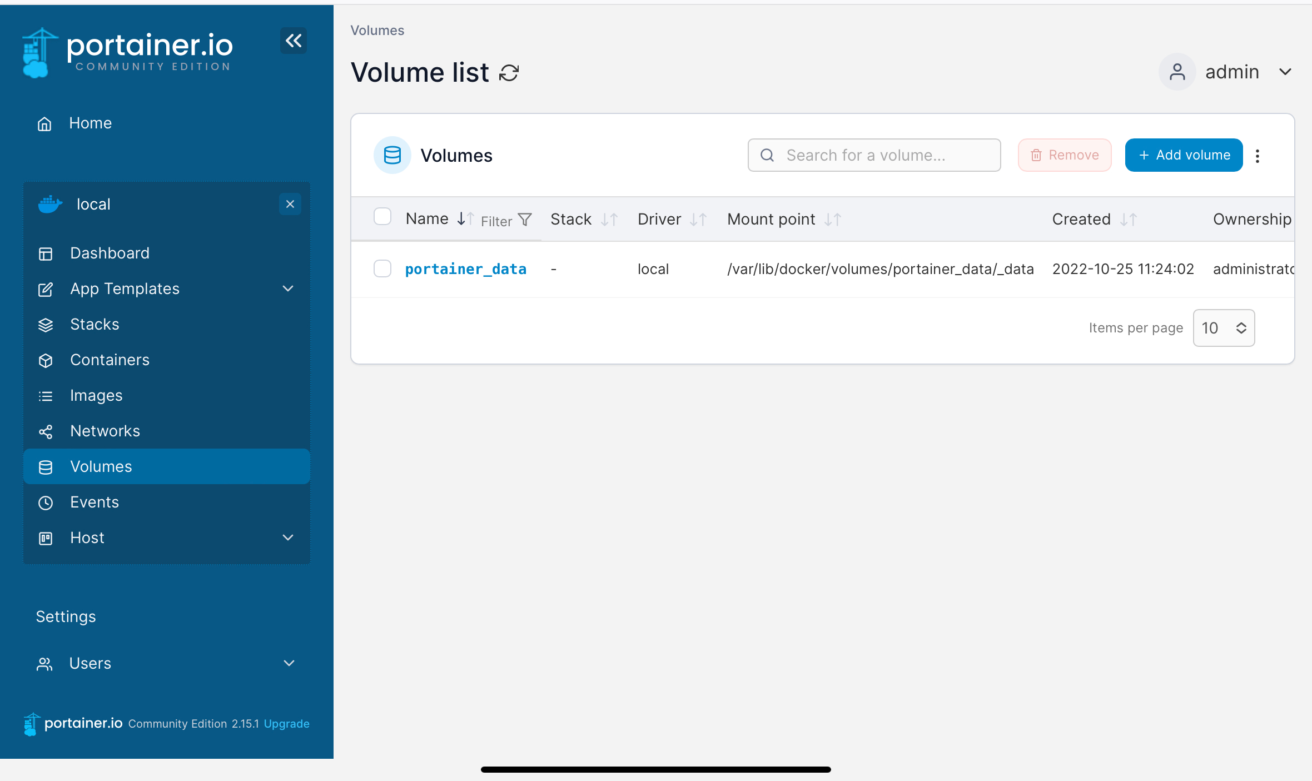Click the Stack column sort icon
This screenshot has width=1312, height=781.
(609, 220)
